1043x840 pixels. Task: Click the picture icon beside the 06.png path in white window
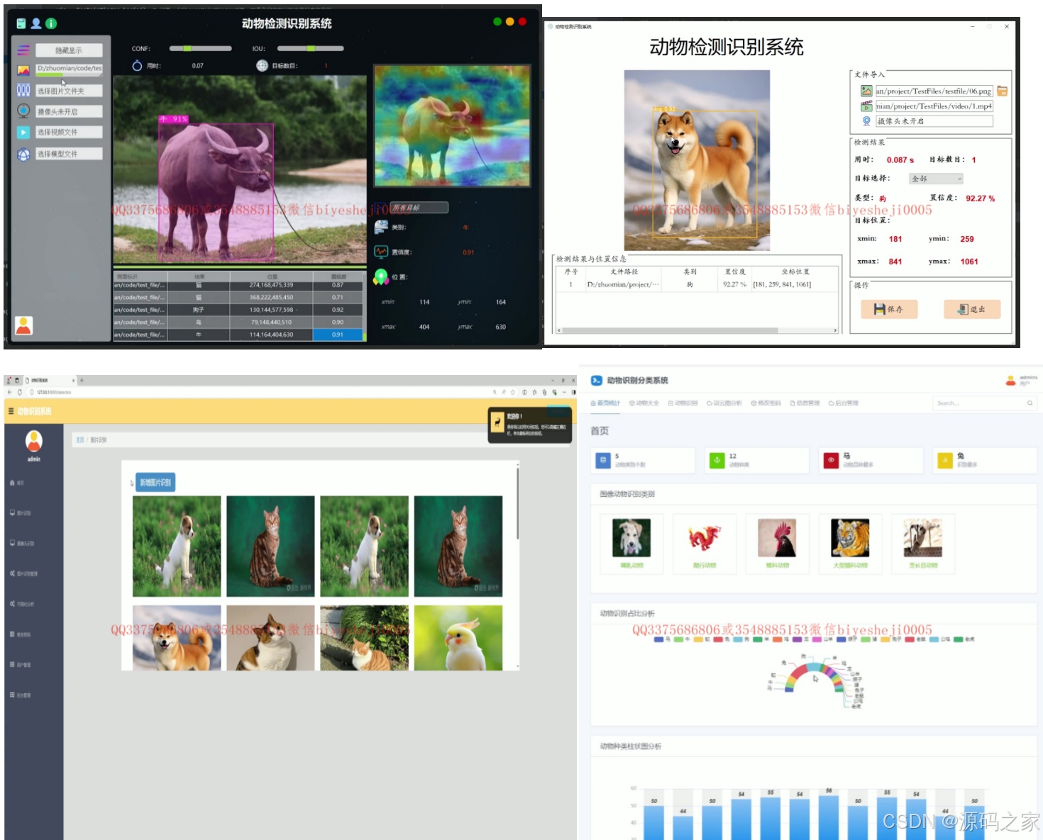866,91
